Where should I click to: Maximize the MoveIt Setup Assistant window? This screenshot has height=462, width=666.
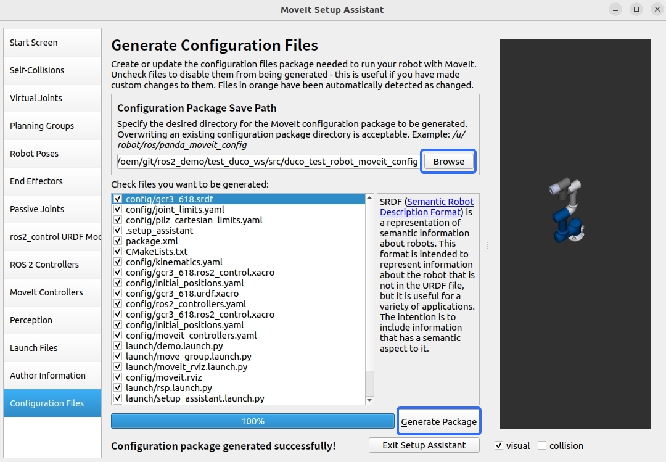pos(636,9)
